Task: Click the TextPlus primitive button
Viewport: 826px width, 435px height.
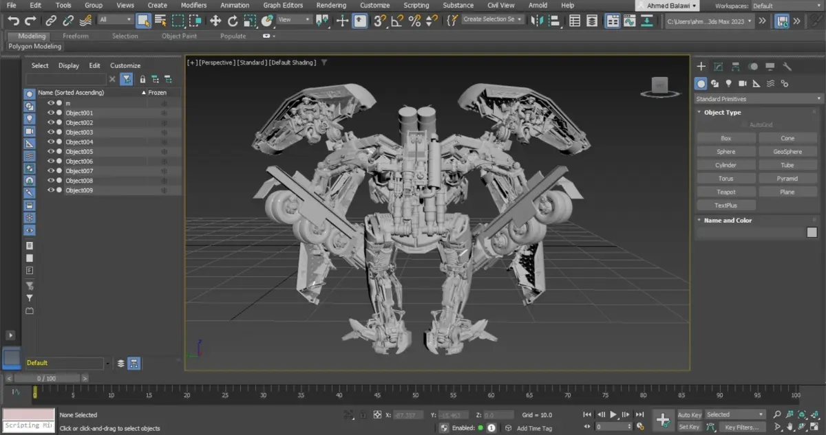Action: coord(726,205)
